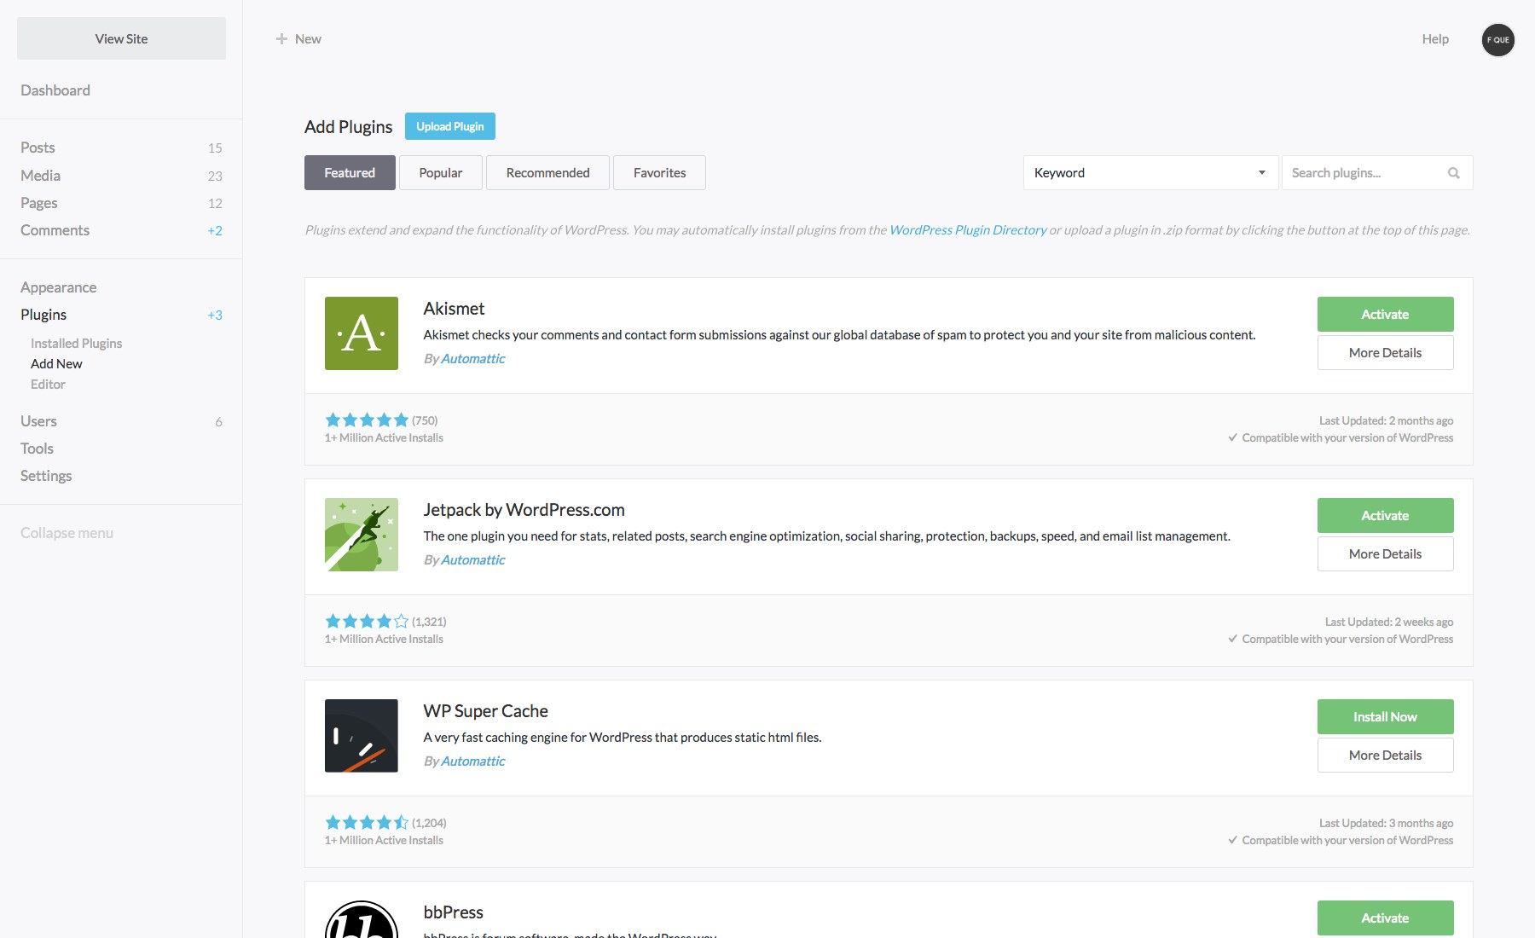The image size is (1535, 938).
Task: Click the Upload Plugin button
Action: click(449, 126)
